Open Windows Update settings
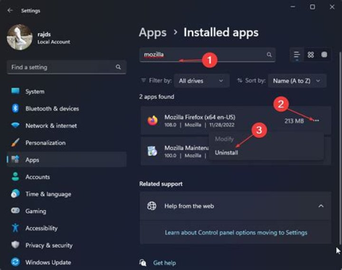 pos(66,262)
